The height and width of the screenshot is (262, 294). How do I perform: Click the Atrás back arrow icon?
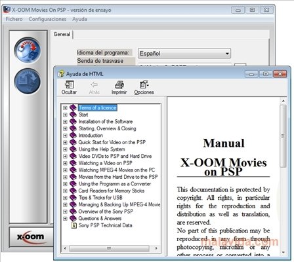tap(94, 84)
